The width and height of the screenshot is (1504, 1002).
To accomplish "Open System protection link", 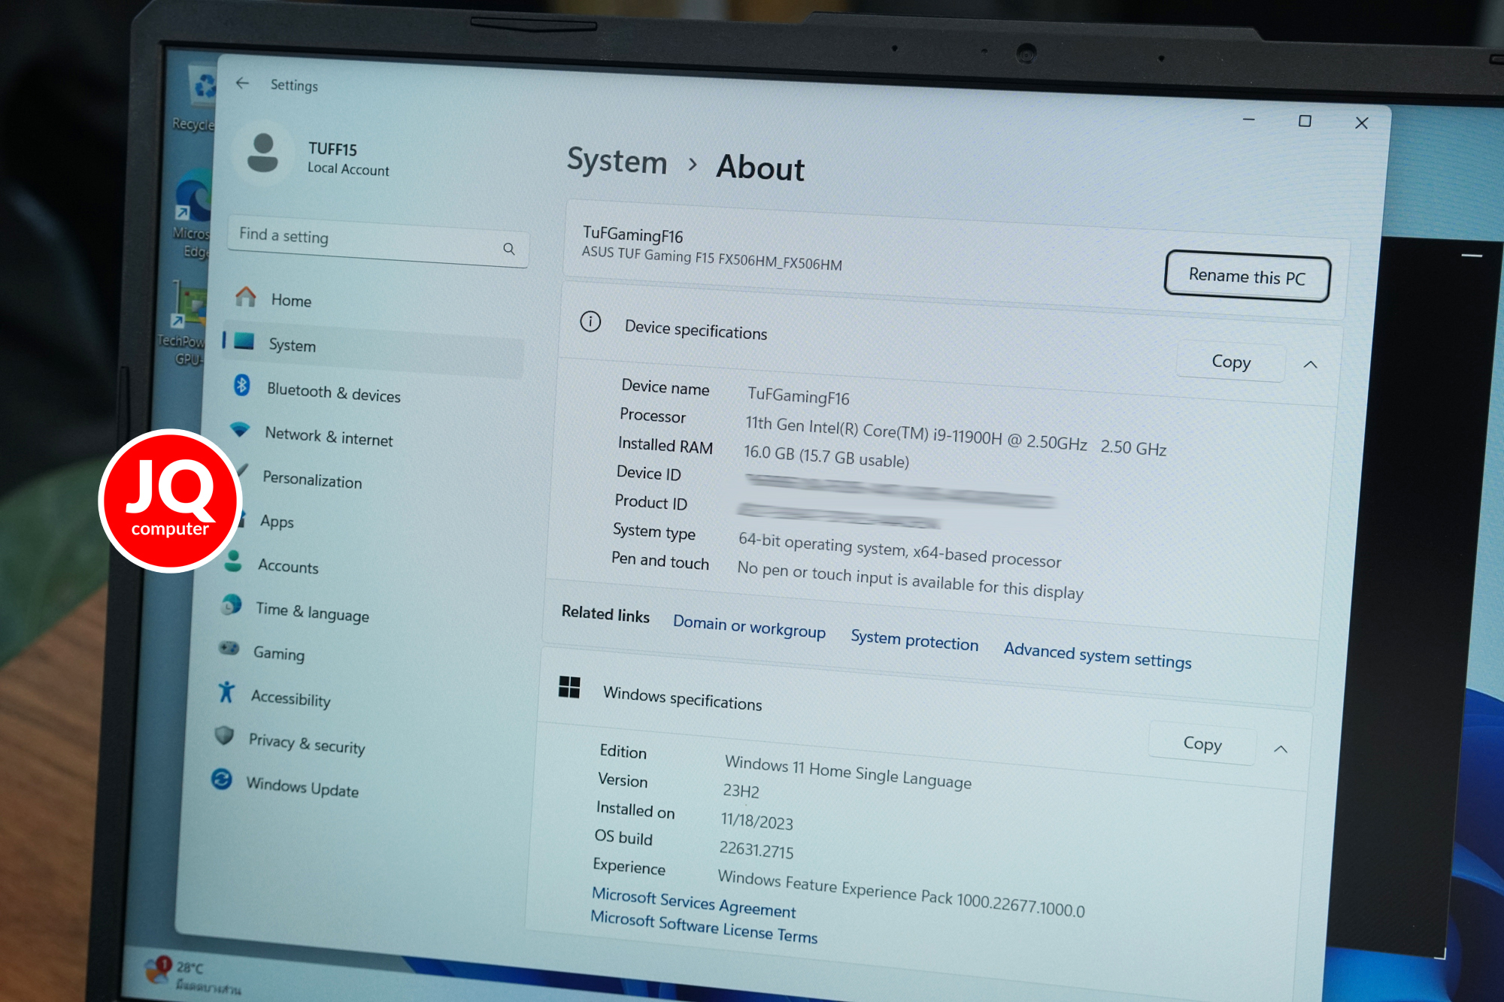I will click(x=914, y=640).
